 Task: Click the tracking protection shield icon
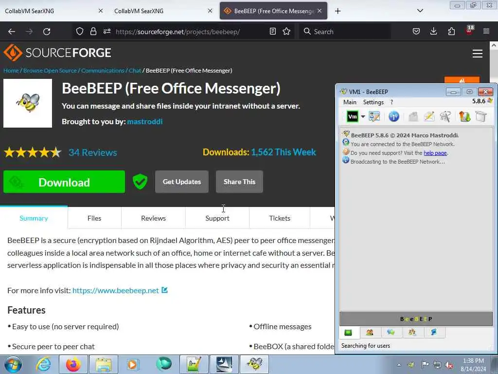[80, 31]
